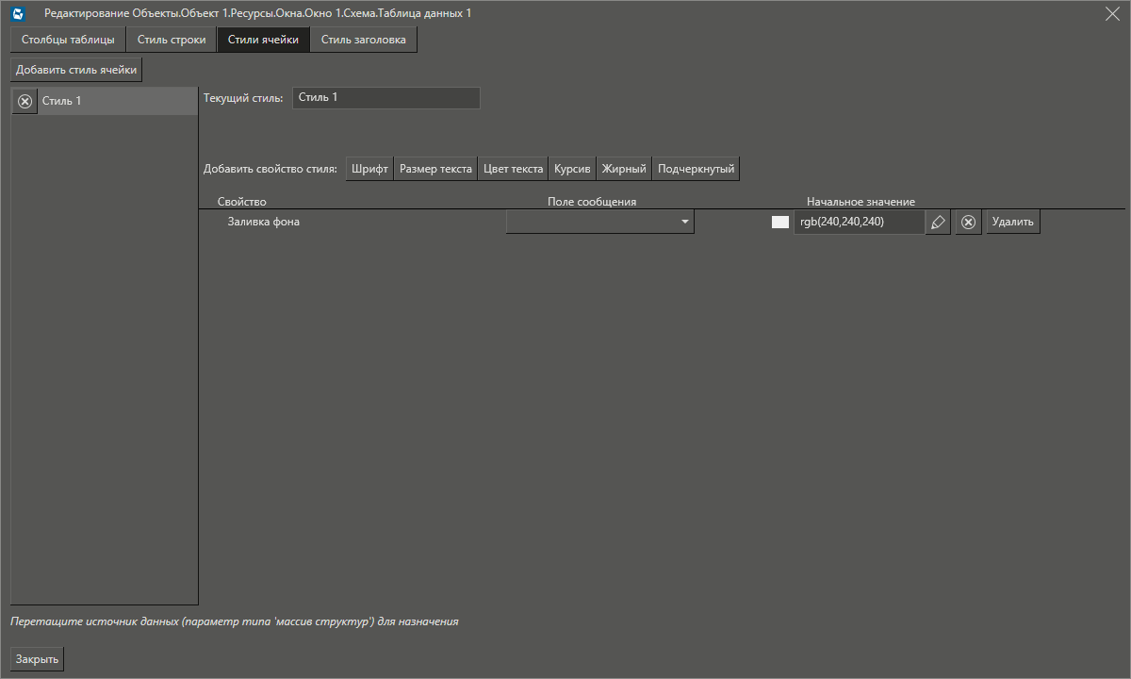Clear the initial value using the circled X
This screenshot has height=679, width=1131.
click(x=968, y=221)
